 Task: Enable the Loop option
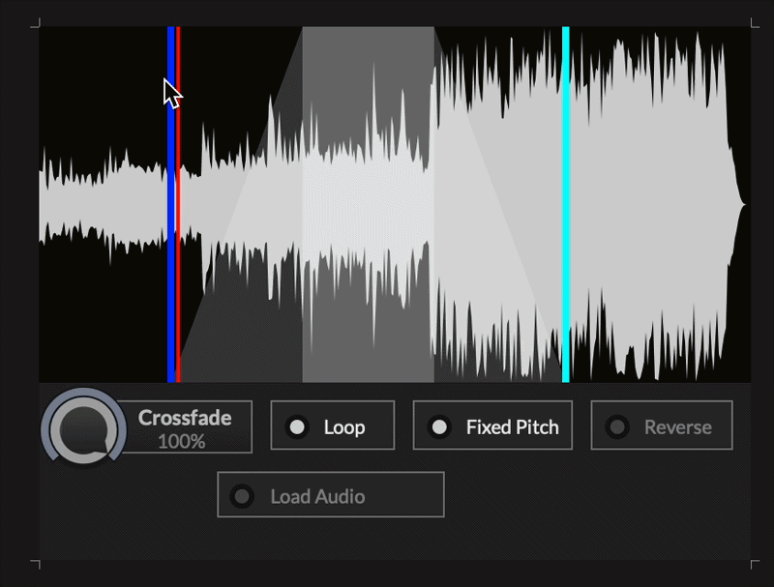click(x=332, y=426)
